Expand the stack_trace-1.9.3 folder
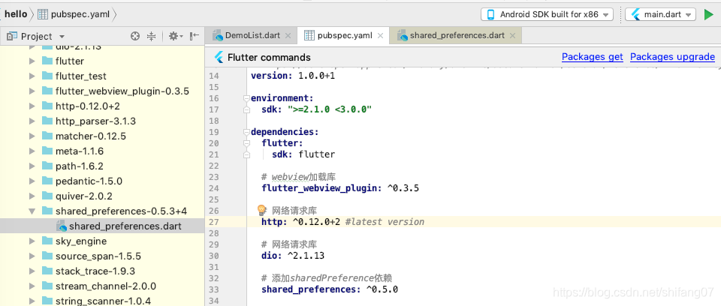 coord(32,271)
